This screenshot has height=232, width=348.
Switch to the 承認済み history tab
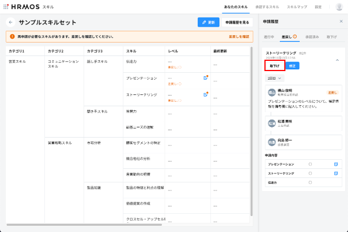point(312,36)
